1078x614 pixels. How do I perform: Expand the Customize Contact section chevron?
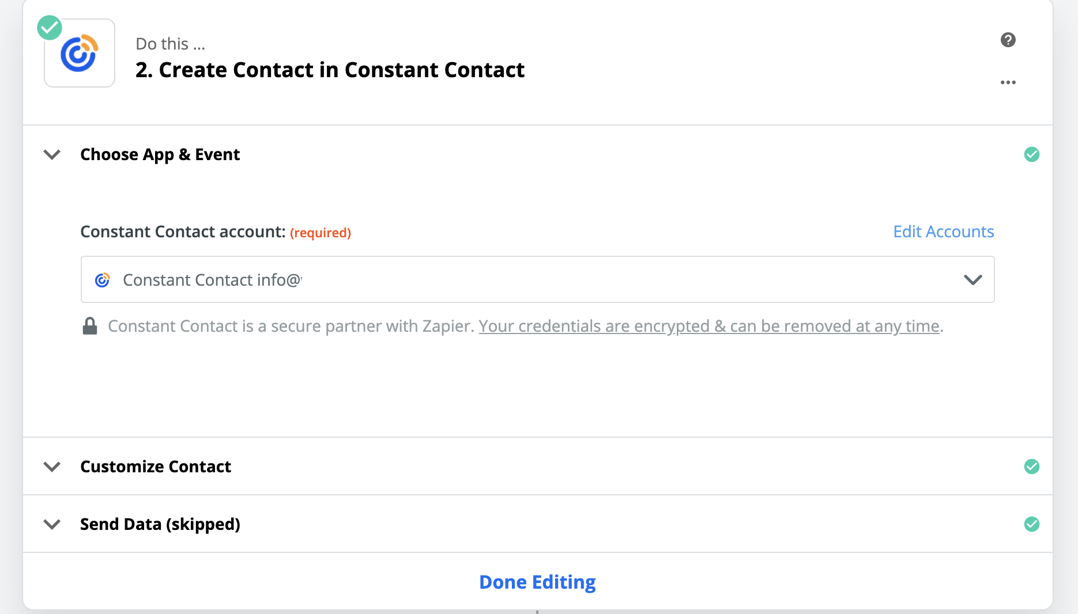52,467
